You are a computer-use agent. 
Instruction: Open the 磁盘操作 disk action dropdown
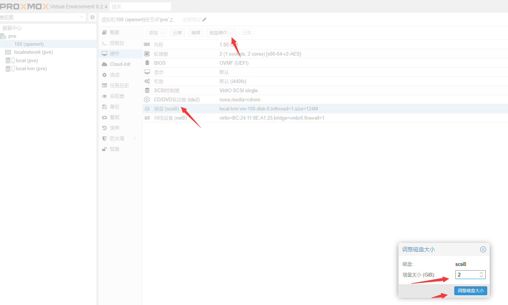coord(221,33)
